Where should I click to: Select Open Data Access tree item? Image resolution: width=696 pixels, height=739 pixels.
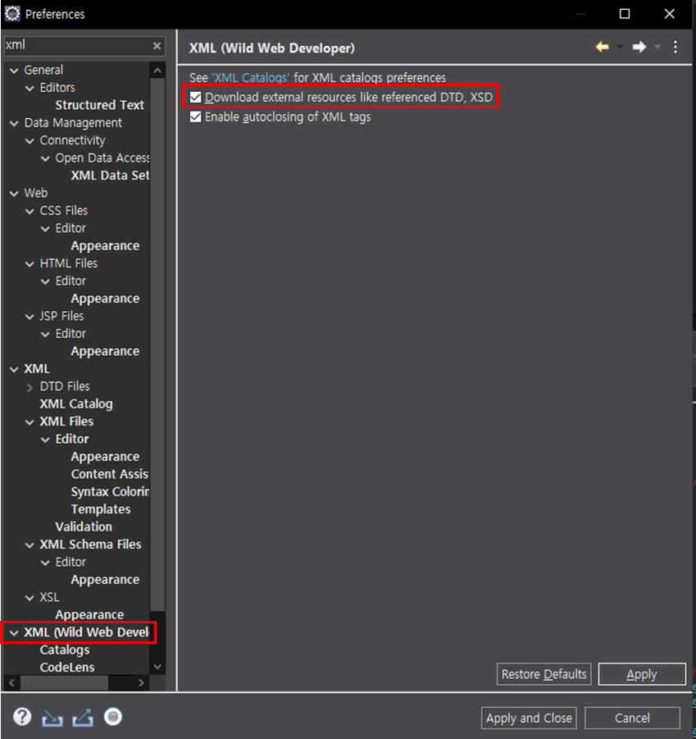(102, 157)
